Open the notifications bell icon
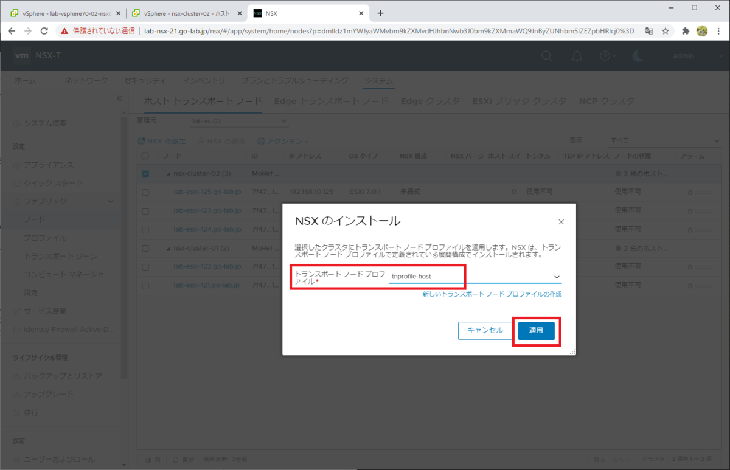The image size is (730, 470). 577,56
